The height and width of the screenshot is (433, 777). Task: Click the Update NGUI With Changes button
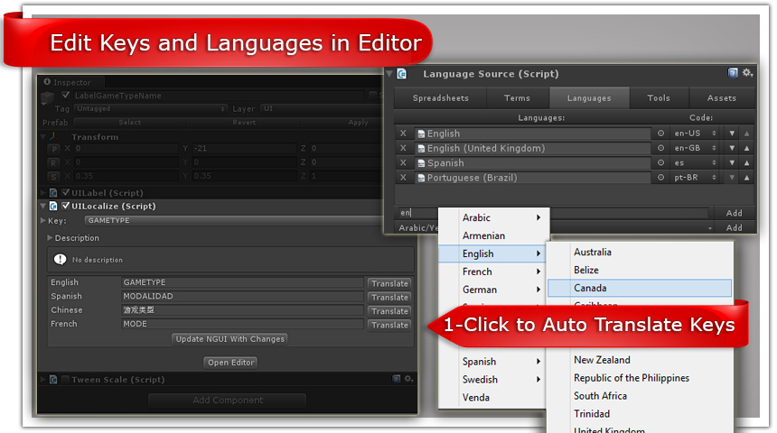click(229, 339)
